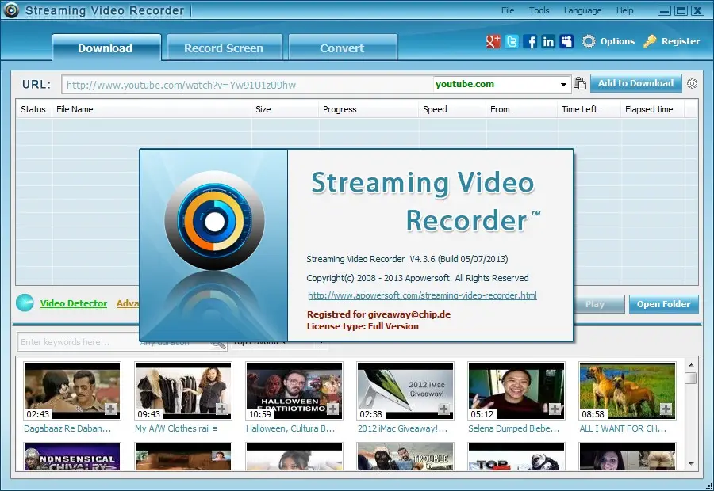Share via the LinkedIn icon
The width and height of the screenshot is (714, 491).
pos(548,41)
